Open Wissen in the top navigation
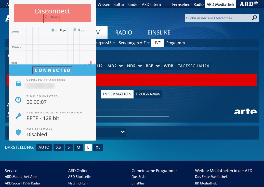The image size is (264, 187). pyautogui.click(x=104, y=4)
